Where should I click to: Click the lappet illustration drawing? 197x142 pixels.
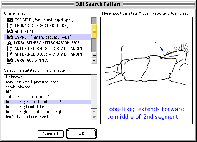pos(147,64)
